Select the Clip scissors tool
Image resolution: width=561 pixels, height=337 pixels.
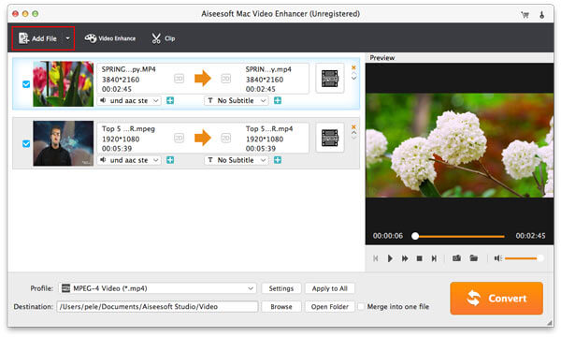pyautogui.click(x=163, y=38)
